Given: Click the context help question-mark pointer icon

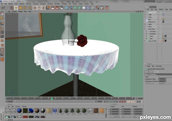Looking at the screenshot, I should [97, 8].
